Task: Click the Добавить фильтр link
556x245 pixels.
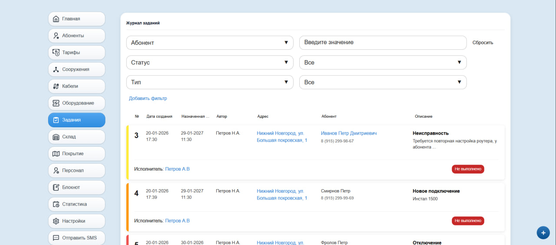Action: (148, 99)
